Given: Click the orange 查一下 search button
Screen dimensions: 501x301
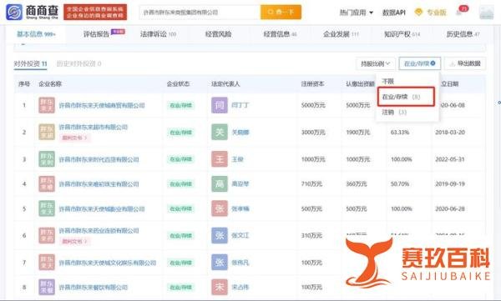Looking at the screenshot, I should pyautogui.click(x=281, y=13).
